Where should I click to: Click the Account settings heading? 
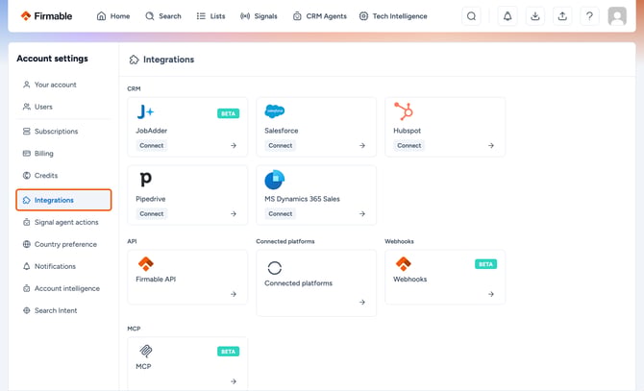[52, 59]
